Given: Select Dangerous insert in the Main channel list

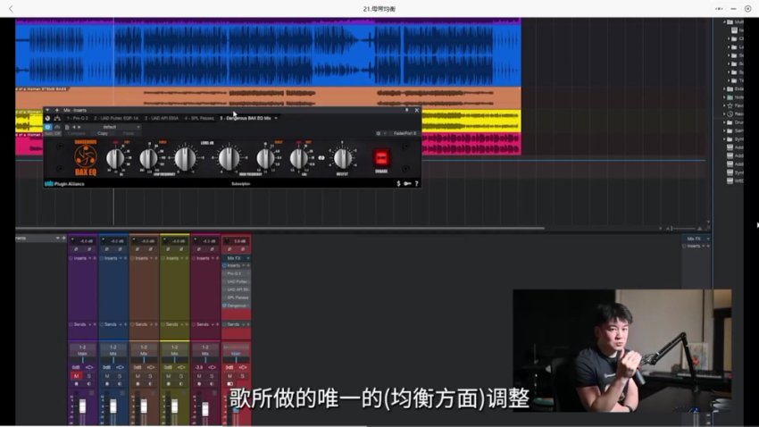Looking at the screenshot, I should pos(237,306).
